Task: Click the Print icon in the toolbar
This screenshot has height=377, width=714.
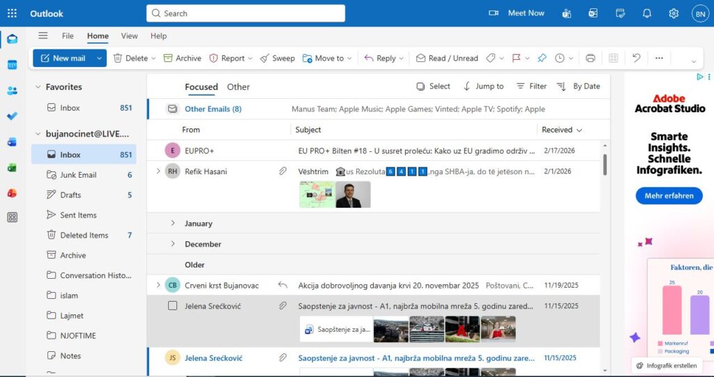Action: [591, 59]
